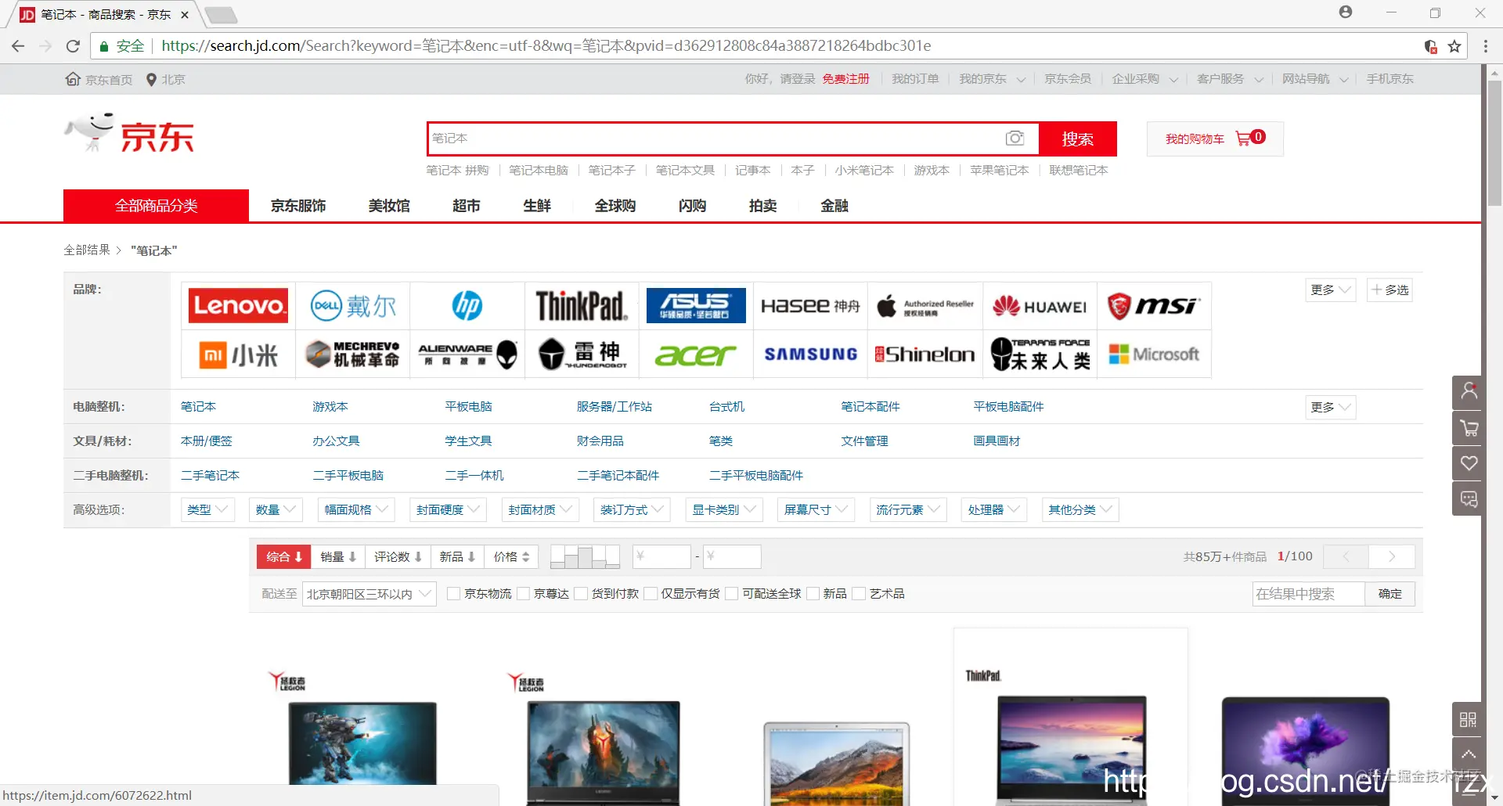1503x806 pixels.
Task: Select the MSI brand logo
Action: tap(1154, 305)
